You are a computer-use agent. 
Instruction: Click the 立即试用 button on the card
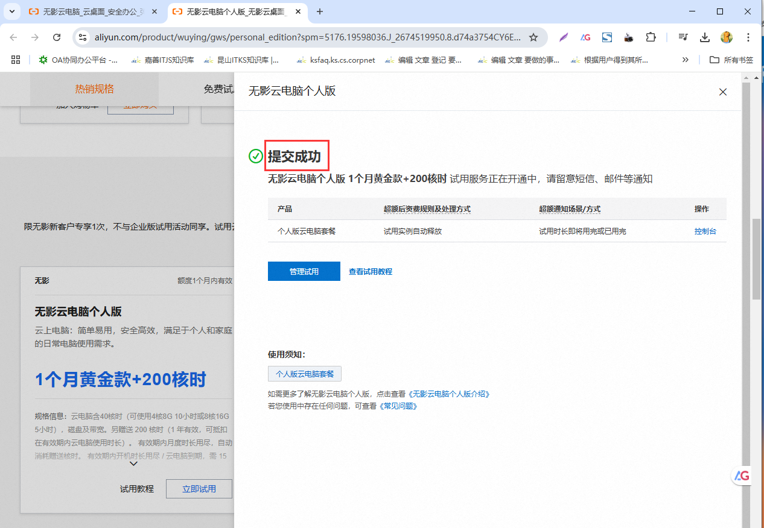tap(199, 489)
